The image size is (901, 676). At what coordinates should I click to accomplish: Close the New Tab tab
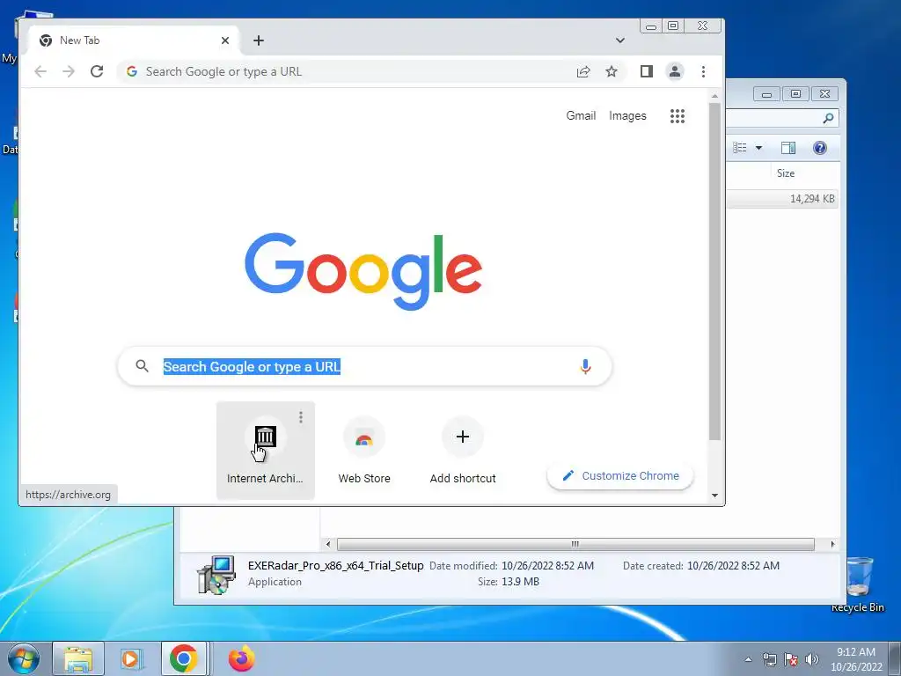coord(225,40)
